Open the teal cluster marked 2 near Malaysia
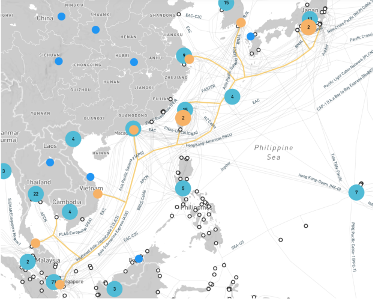Image resolution: width=378 pixels, height=307 pixels. click(x=28, y=261)
